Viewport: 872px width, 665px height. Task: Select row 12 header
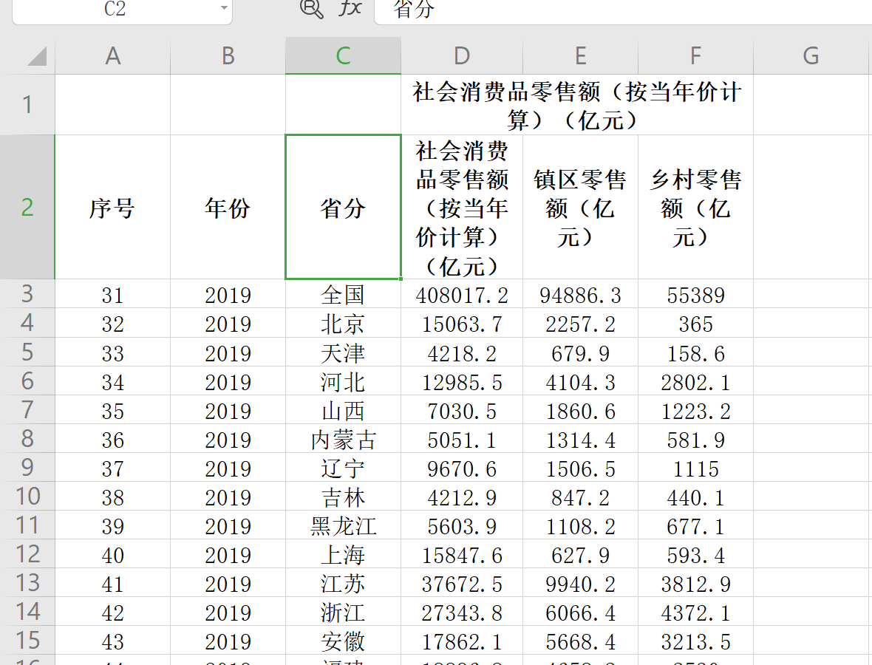[x=27, y=553]
